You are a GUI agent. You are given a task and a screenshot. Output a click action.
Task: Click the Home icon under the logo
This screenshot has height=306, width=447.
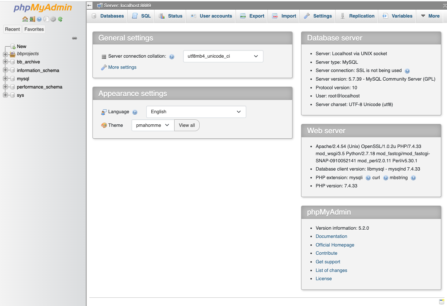(25, 19)
